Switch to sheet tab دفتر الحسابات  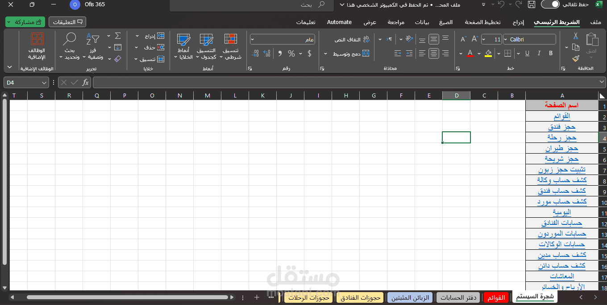point(457,297)
